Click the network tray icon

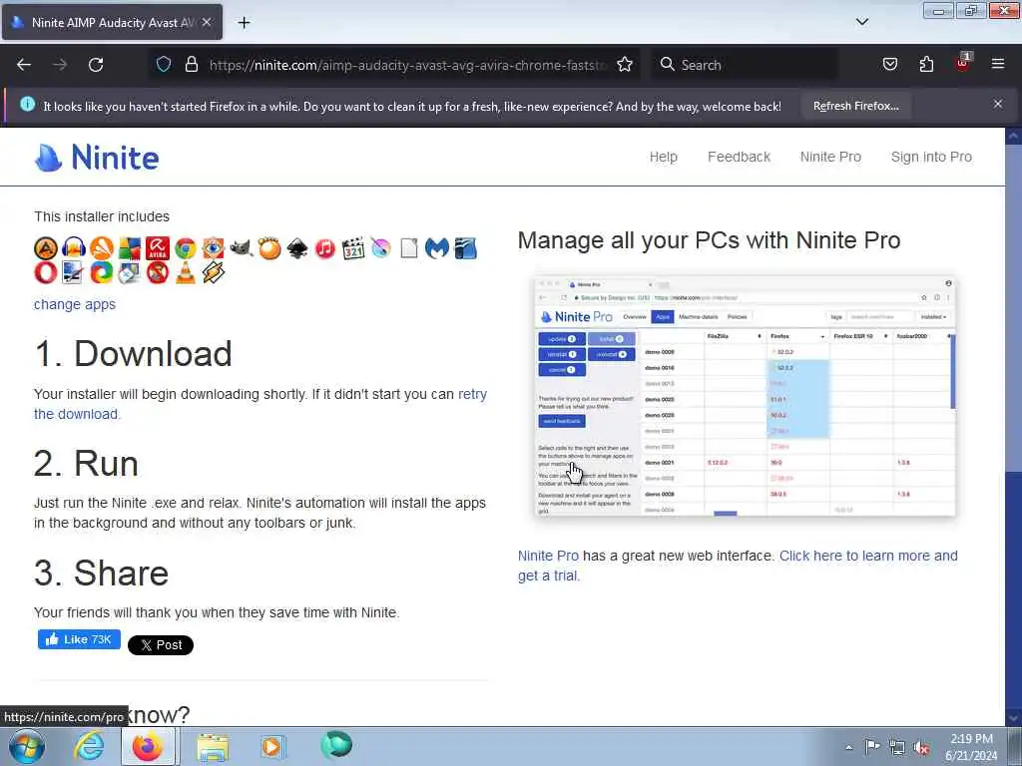(x=897, y=748)
